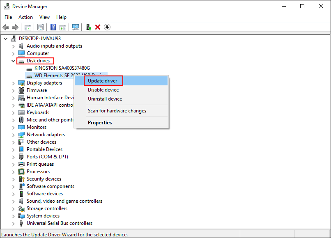Choose Update driver from context menu

coord(103,81)
